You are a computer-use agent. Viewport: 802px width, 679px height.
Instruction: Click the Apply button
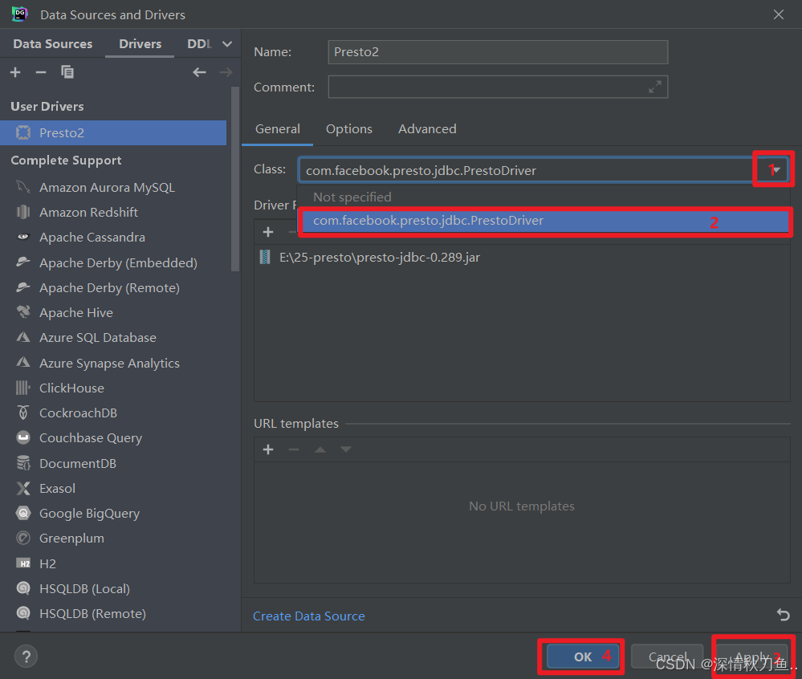(752, 657)
